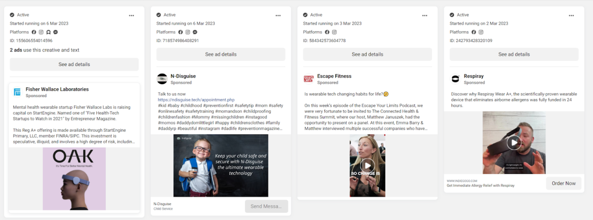Click Instagram platform icon on Escape Fitness card
The height and width of the screenshot is (220, 593).
pyautogui.click(x=334, y=32)
